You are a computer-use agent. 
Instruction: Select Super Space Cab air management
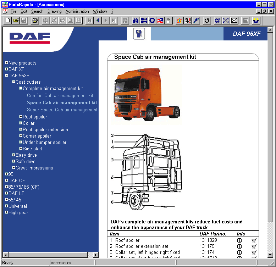tap(62, 110)
